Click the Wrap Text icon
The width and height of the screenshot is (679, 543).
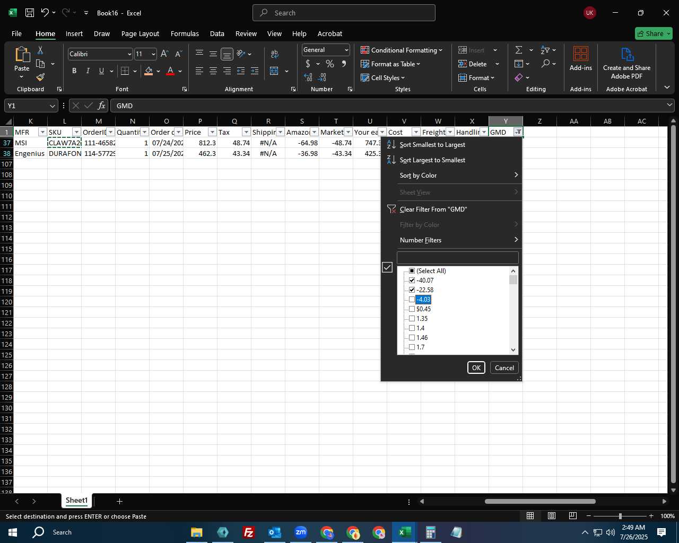(x=275, y=54)
